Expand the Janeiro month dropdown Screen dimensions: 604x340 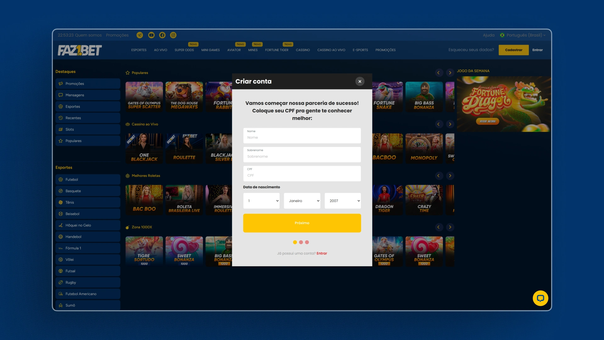point(302,201)
